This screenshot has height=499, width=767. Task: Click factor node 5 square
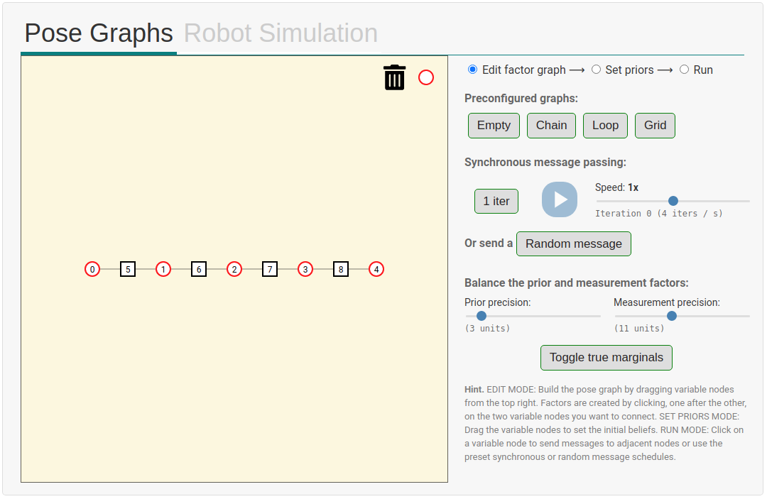(128, 269)
